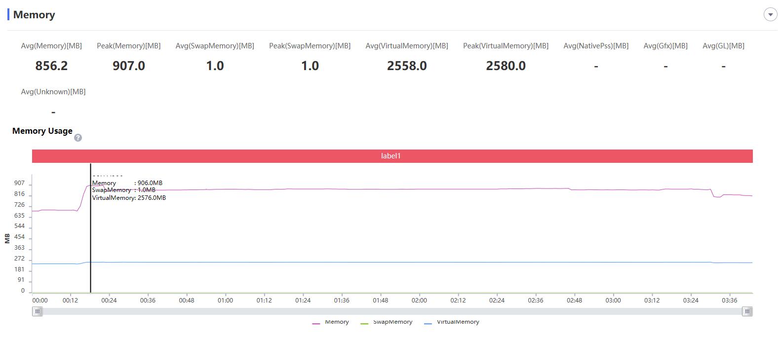The image size is (780, 340).
Task: Click the magenta Memory legend line marker
Action: (x=316, y=323)
